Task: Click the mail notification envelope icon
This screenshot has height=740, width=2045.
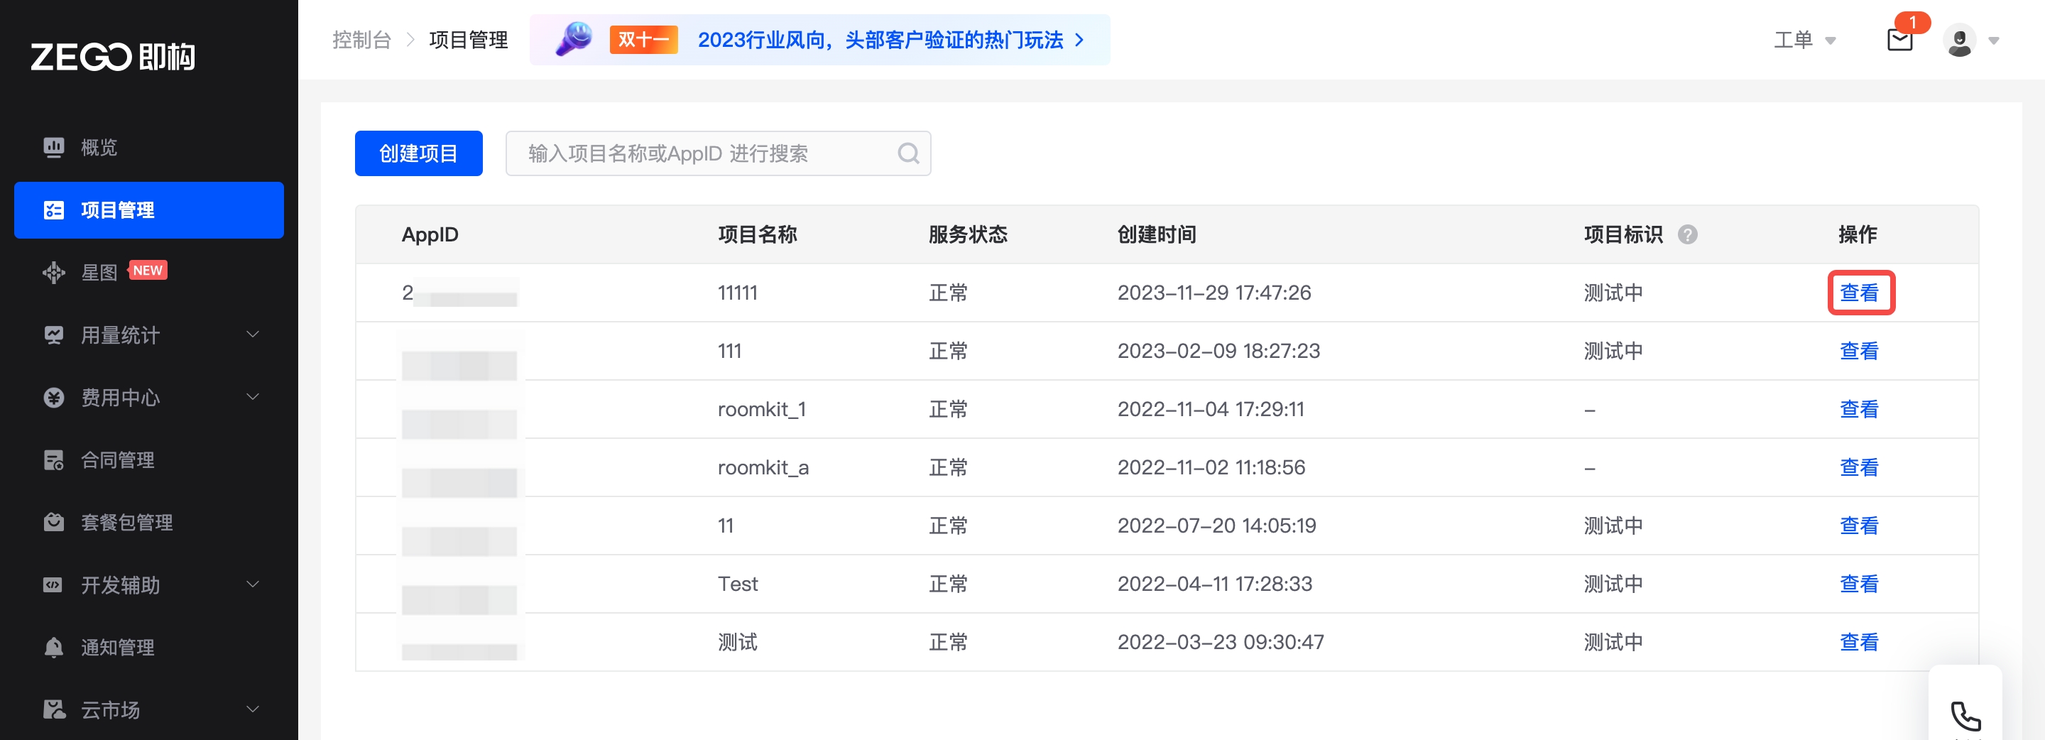Action: (1899, 40)
